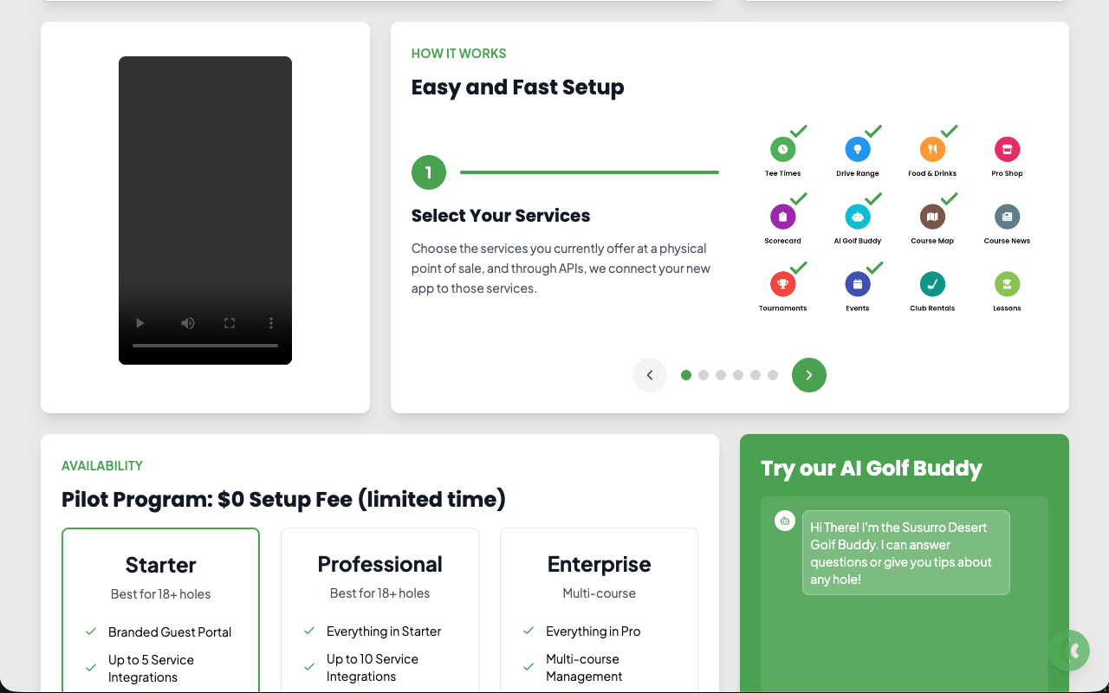The height and width of the screenshot is (693, 1109).
Task: Enable the Club Rentals service
Action: click(x=932, y=284)
